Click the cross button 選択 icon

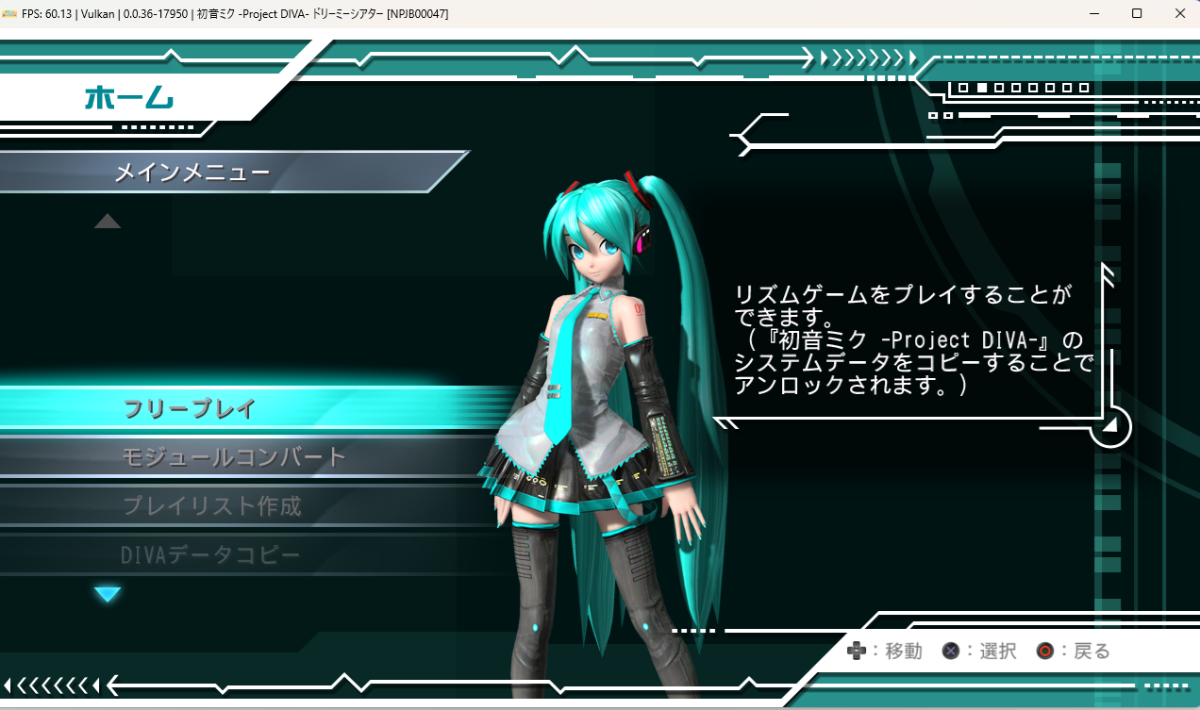coord(951,651)
